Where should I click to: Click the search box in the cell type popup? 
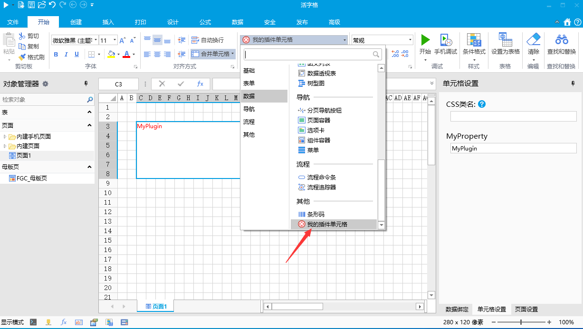(313, 54)
